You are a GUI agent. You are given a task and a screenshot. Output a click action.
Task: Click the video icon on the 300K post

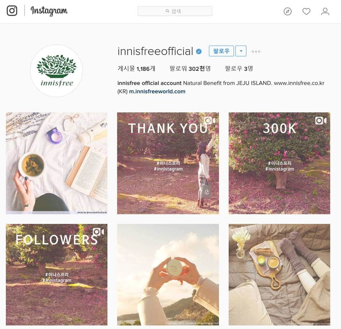pyautogui.click(x=321, y=121)
